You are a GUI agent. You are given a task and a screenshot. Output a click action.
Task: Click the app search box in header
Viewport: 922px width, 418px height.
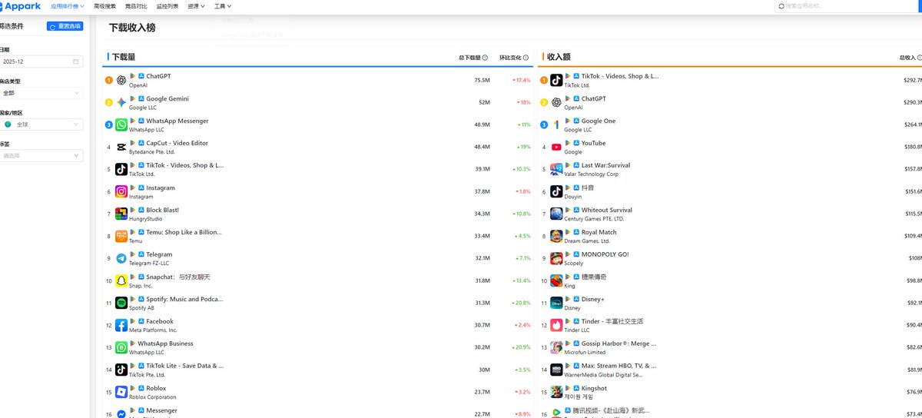848,6
